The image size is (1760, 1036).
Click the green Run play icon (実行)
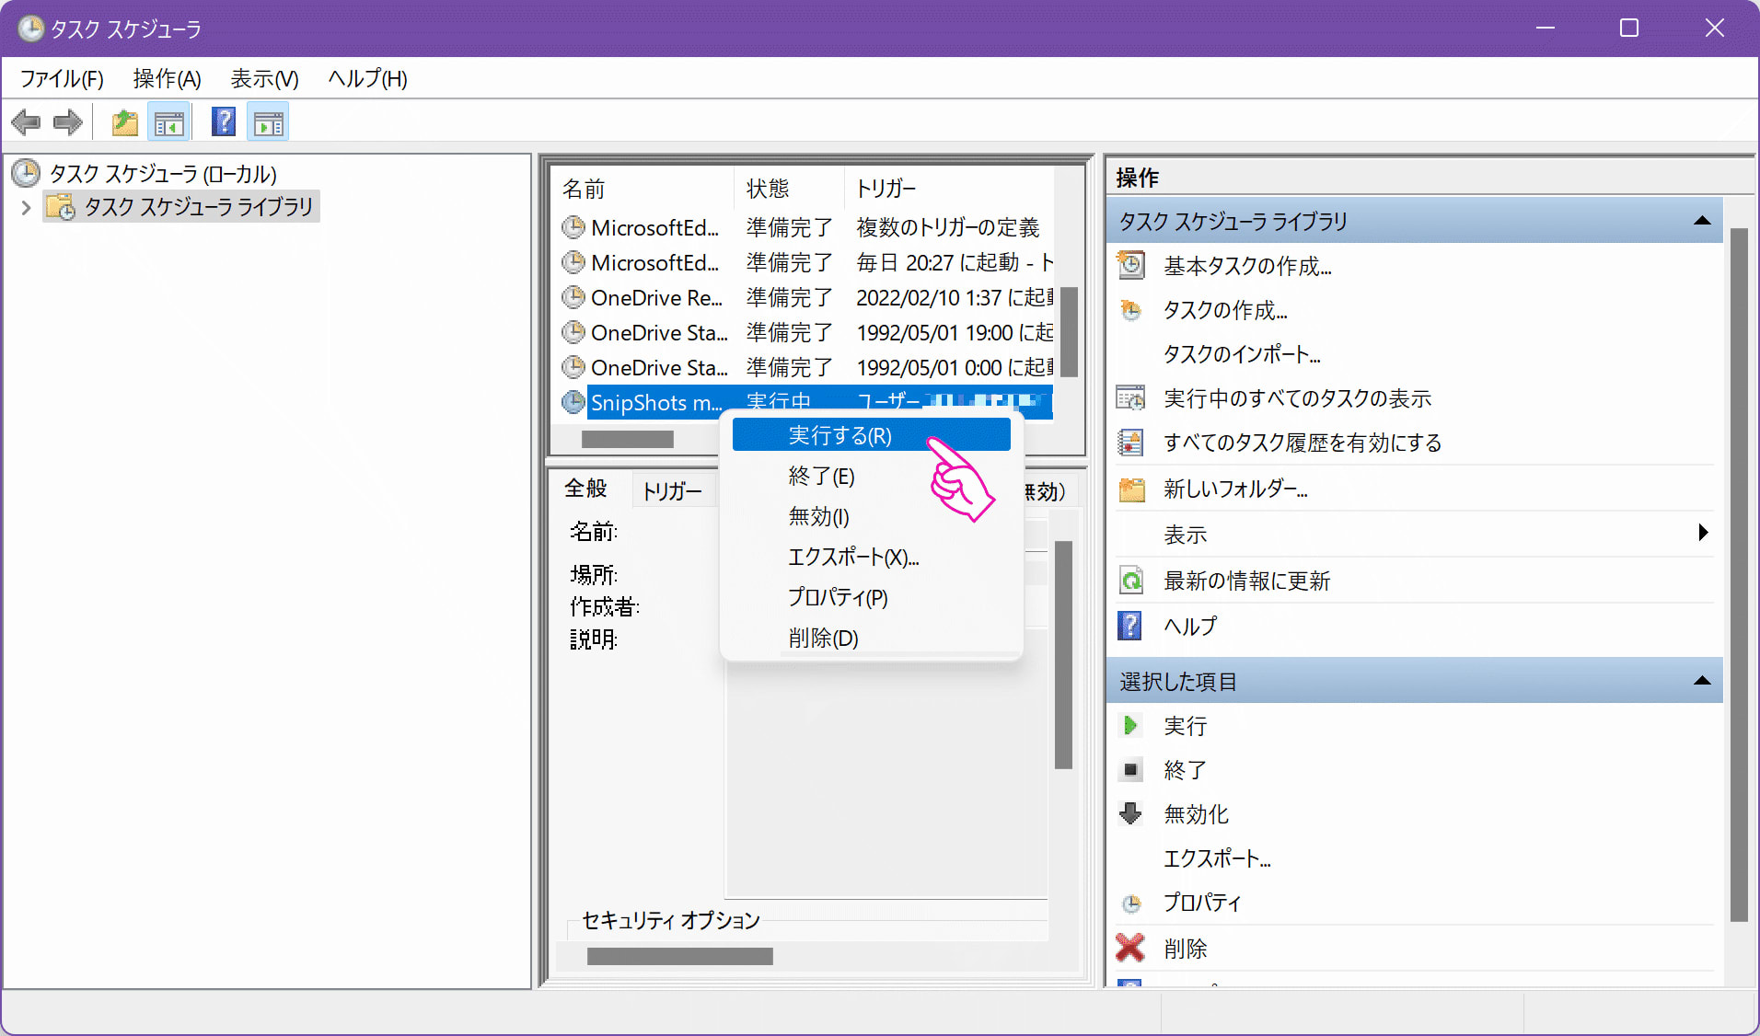pyautogui.click(x=1130, y=726)
